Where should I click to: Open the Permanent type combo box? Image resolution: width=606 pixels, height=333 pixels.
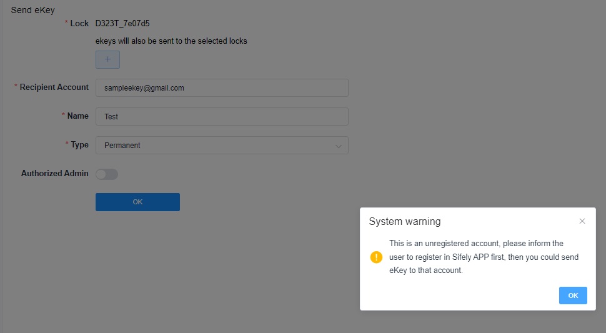[x=222, y=145]
